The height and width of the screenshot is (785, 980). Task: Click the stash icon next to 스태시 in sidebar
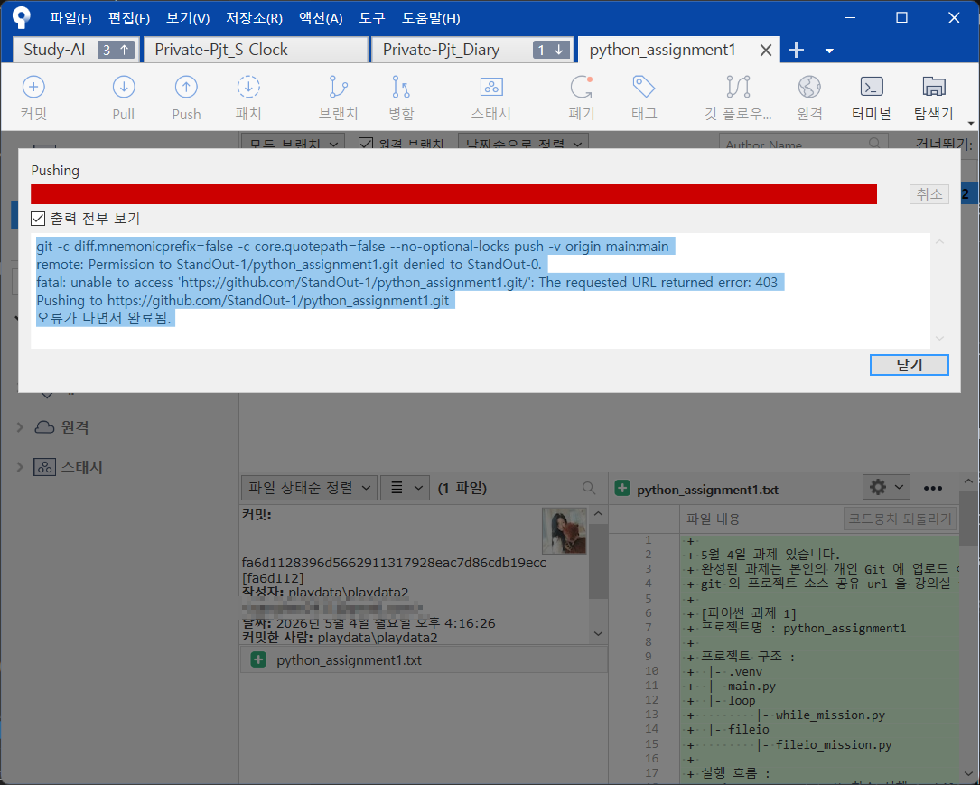pos(44,467)
